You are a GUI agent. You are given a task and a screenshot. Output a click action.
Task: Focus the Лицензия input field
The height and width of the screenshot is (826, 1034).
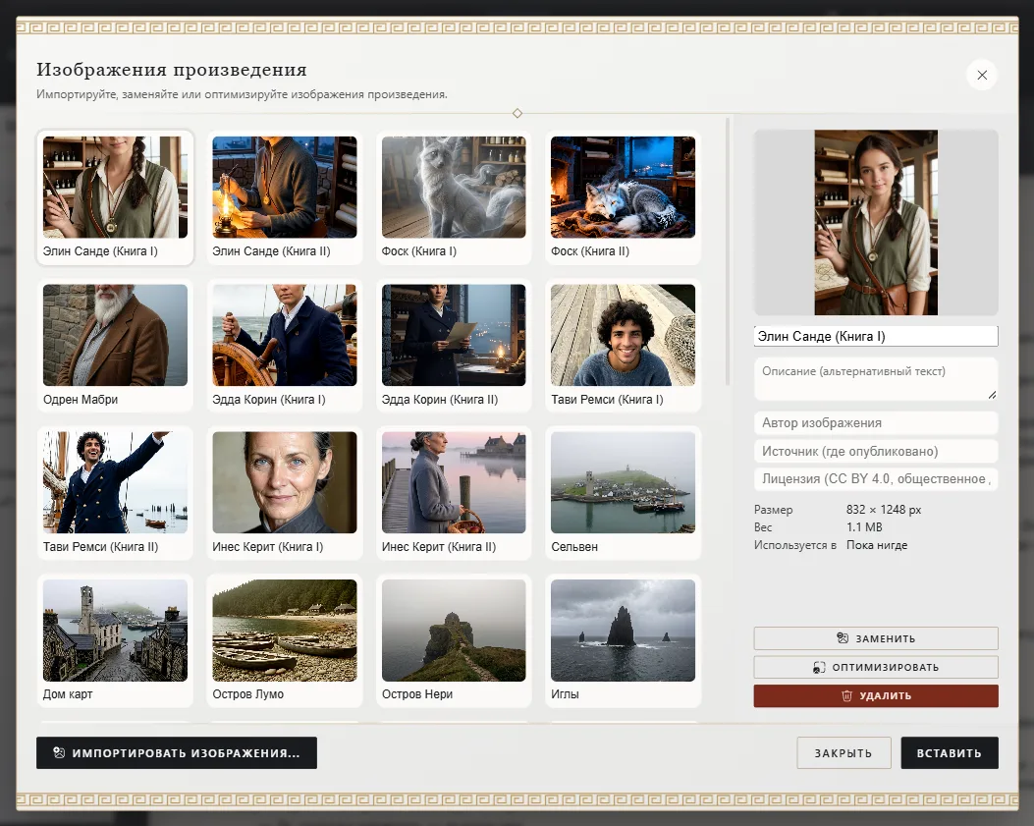coord(876,479)
